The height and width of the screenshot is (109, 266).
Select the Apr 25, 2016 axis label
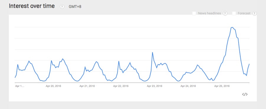(222, 86)
